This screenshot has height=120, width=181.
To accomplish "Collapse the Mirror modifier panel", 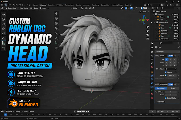I will pos(156,56).
